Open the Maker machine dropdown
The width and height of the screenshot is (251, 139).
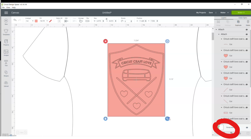[x=225, y=13]
